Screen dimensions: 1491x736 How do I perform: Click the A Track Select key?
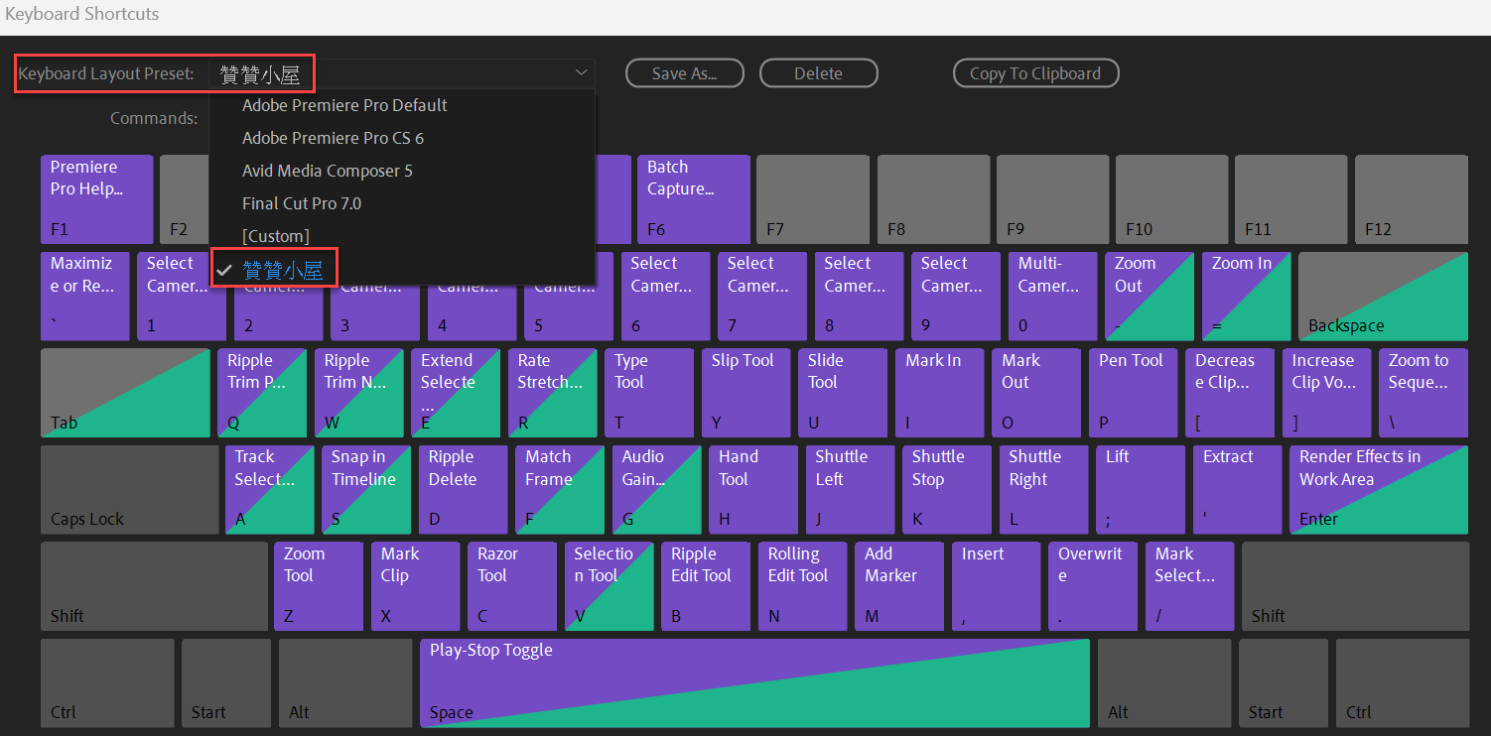270,489
